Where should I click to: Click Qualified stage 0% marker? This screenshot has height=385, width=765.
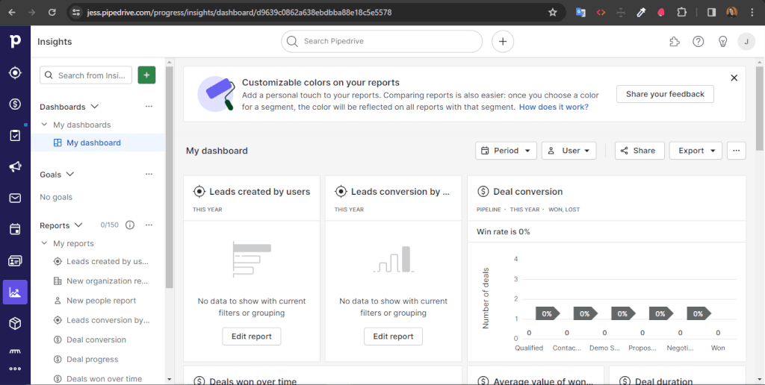[548, 314]
